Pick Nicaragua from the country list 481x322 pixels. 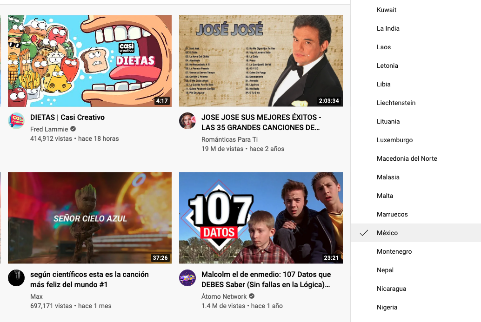(x=416, y=289)
